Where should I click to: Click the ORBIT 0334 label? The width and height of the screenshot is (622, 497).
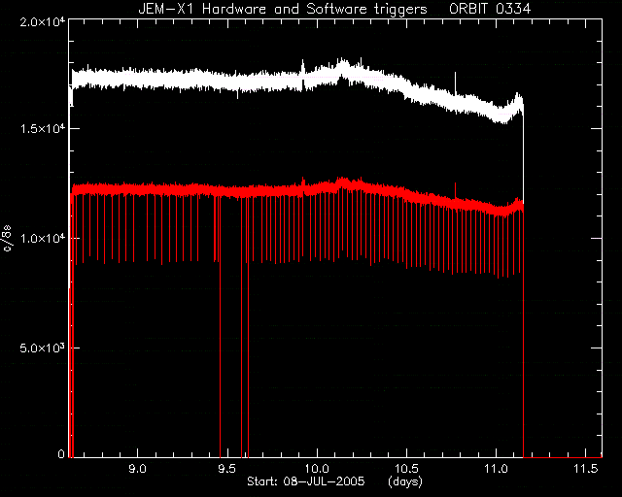(490, 9)
